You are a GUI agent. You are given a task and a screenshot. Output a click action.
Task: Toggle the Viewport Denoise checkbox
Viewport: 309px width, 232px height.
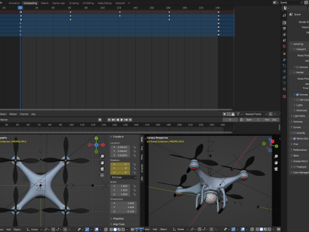(297, 67)
